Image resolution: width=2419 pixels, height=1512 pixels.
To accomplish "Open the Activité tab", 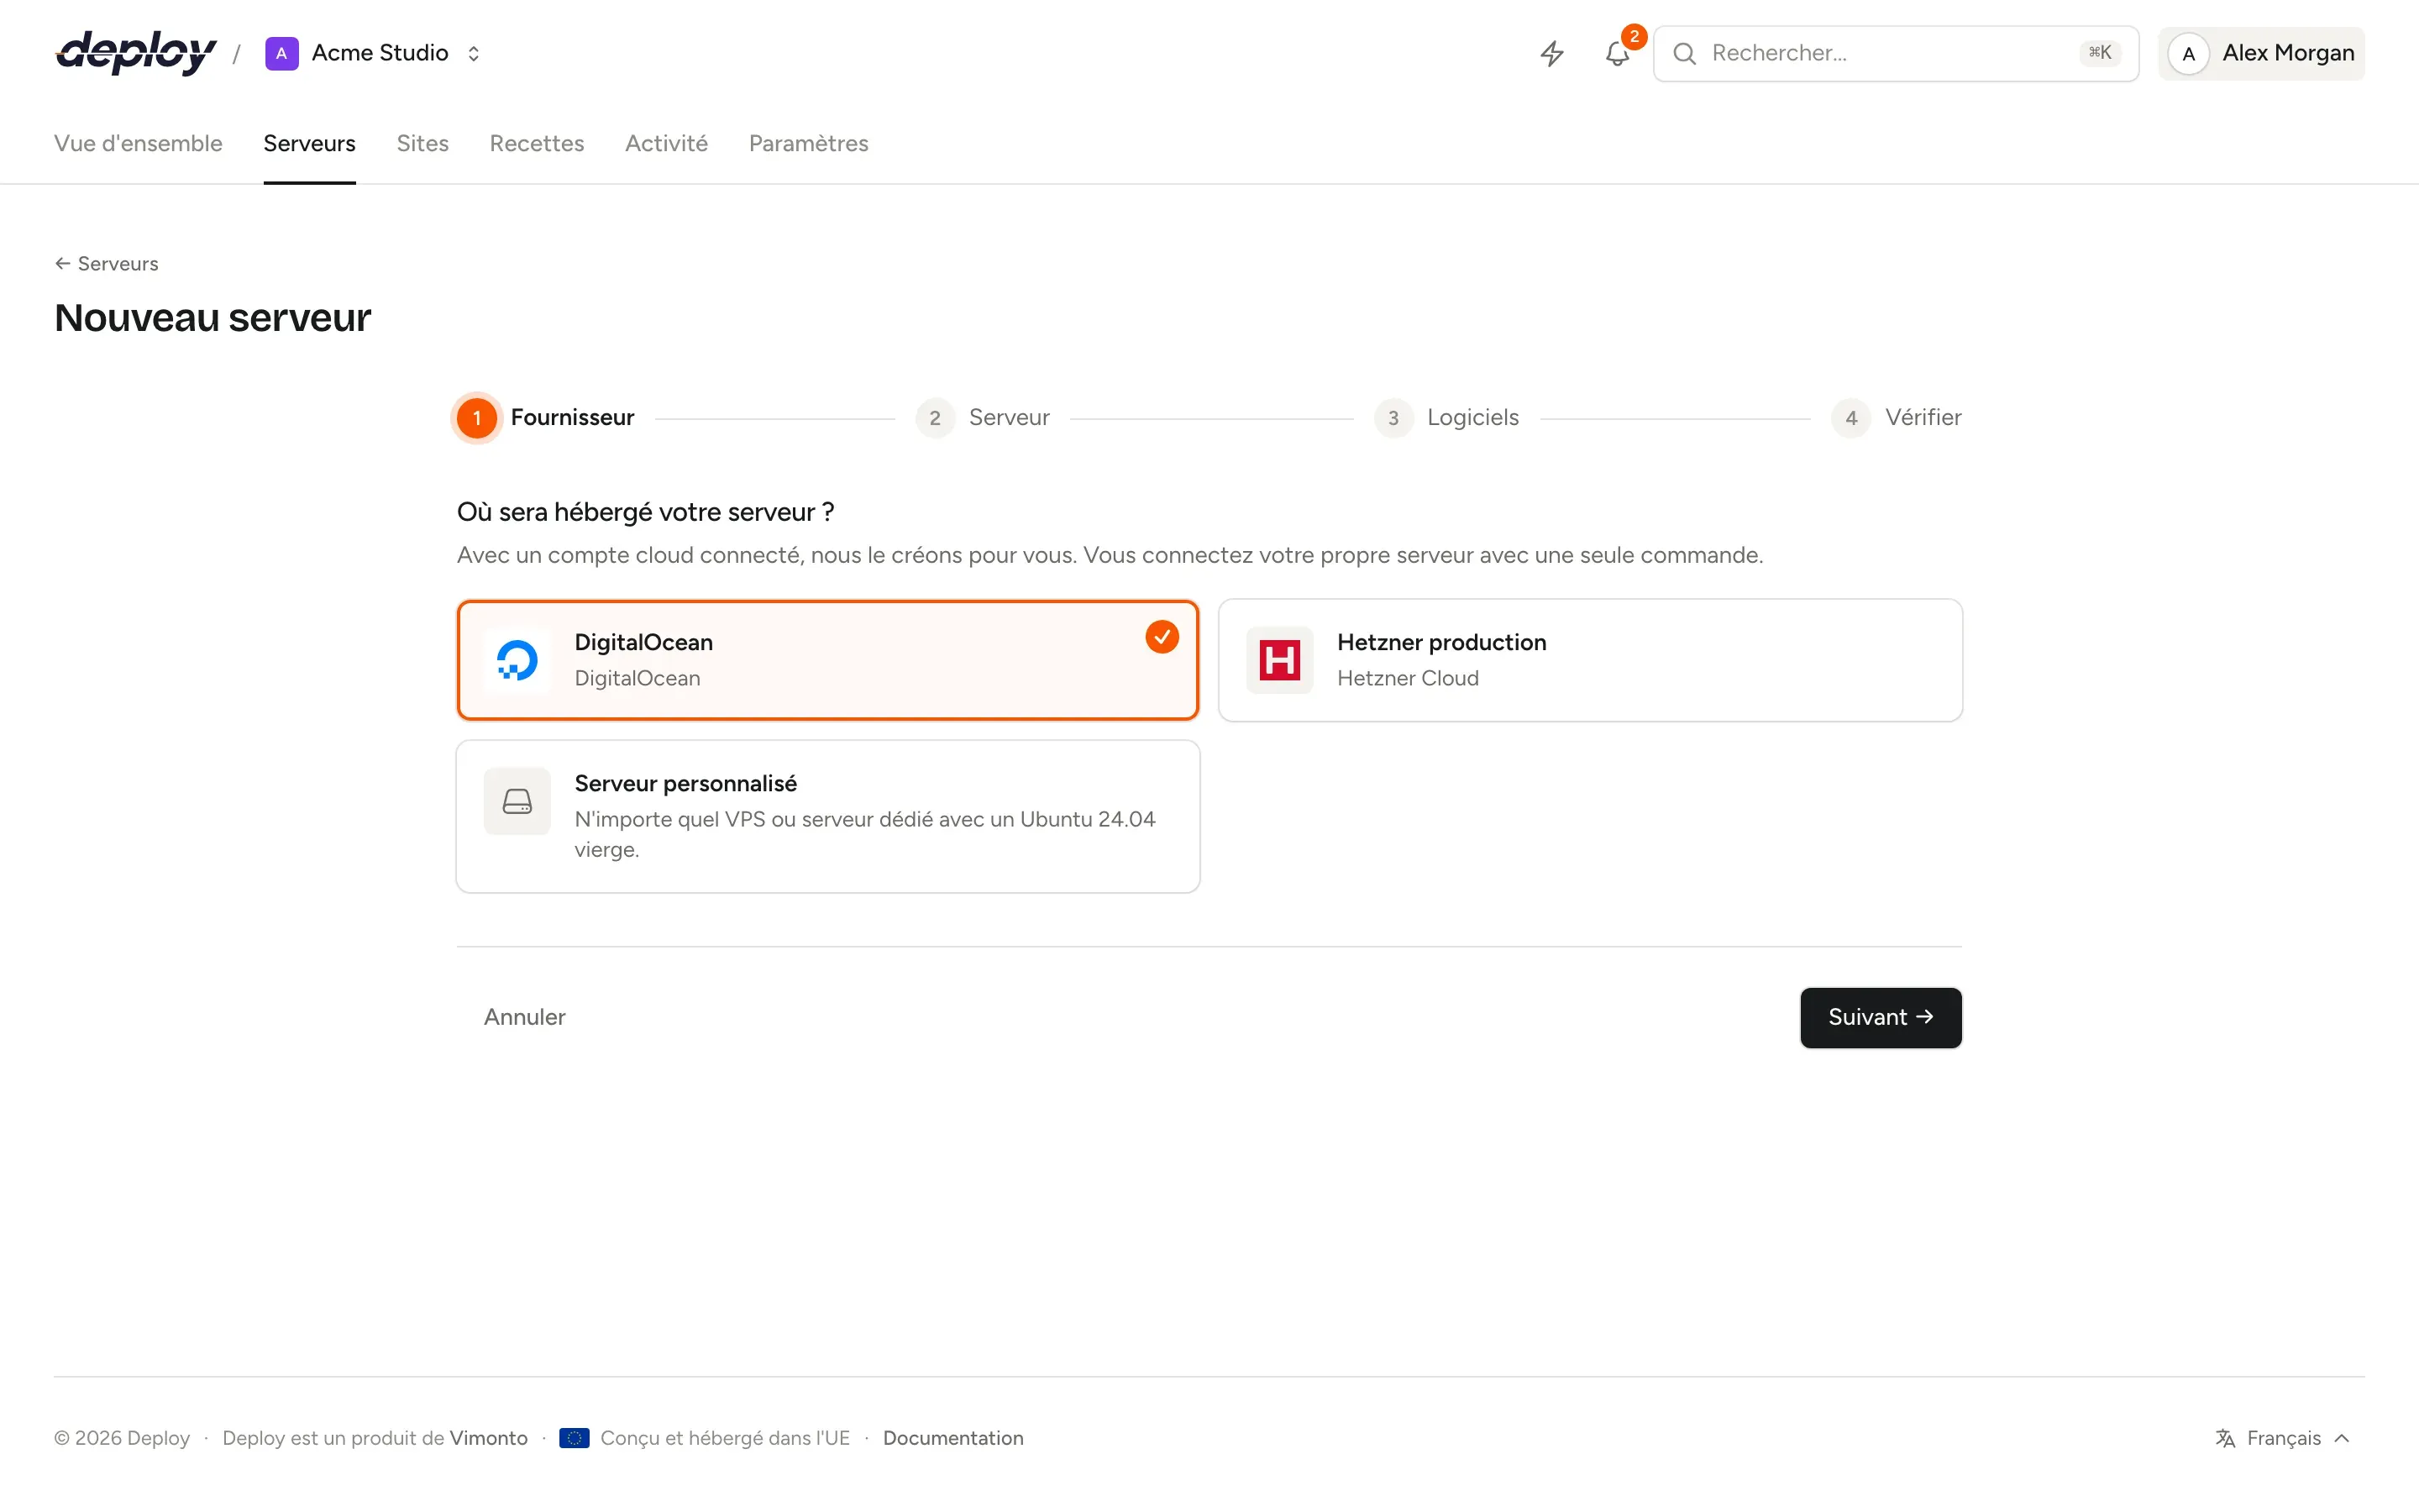I will pos(667,143).
